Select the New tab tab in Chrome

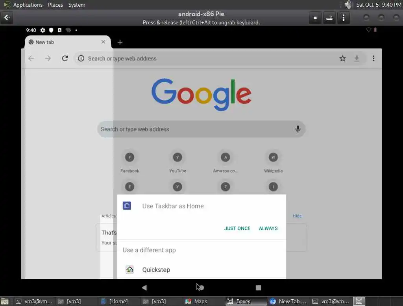68,42
